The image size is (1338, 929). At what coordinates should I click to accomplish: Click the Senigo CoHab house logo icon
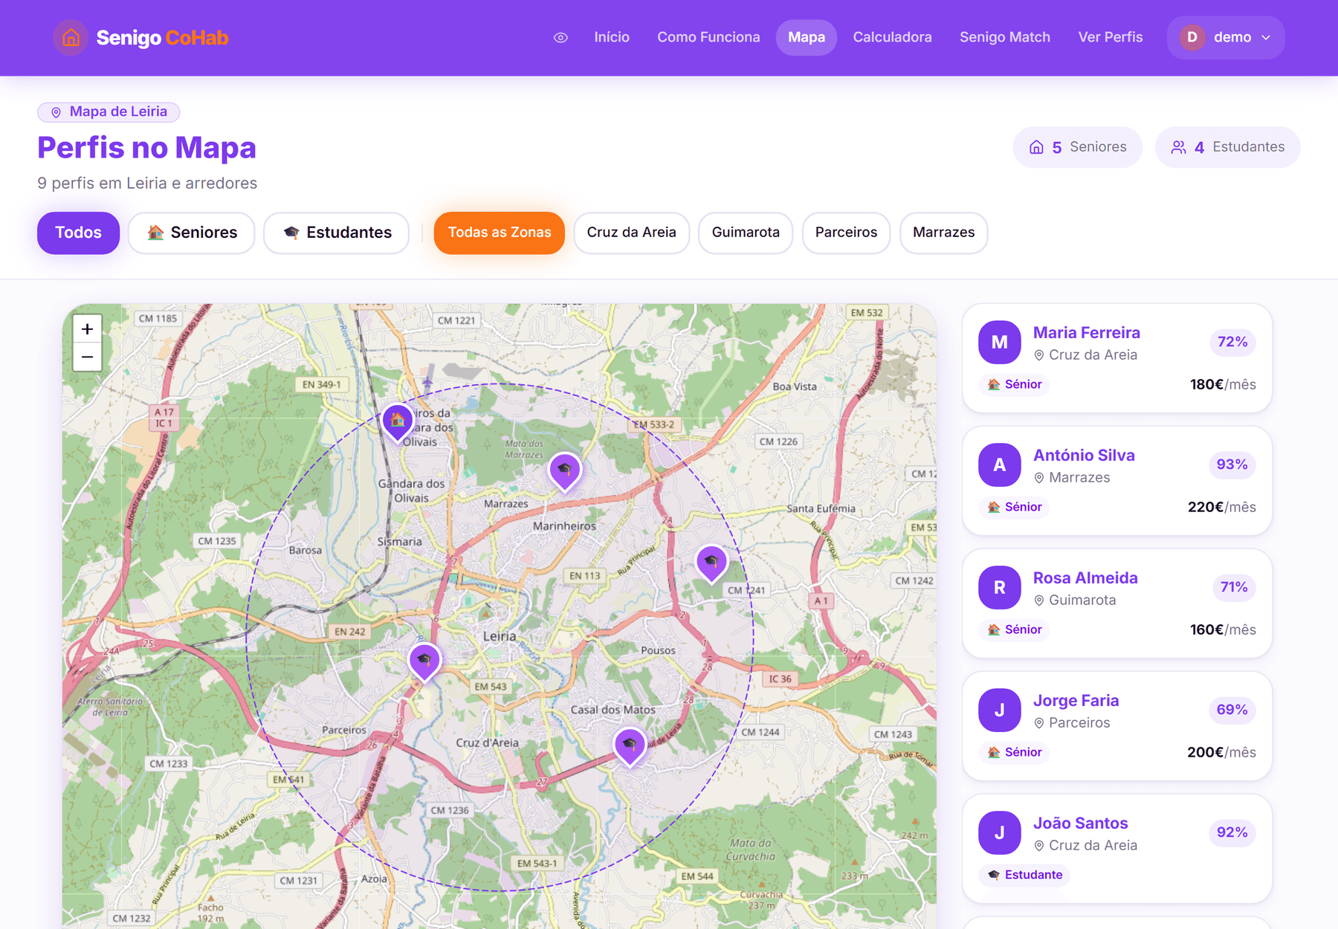[x=71, y=37]
